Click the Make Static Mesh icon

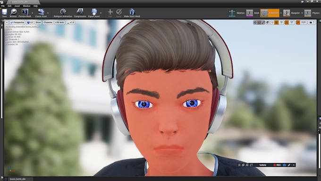click(132, 12)
